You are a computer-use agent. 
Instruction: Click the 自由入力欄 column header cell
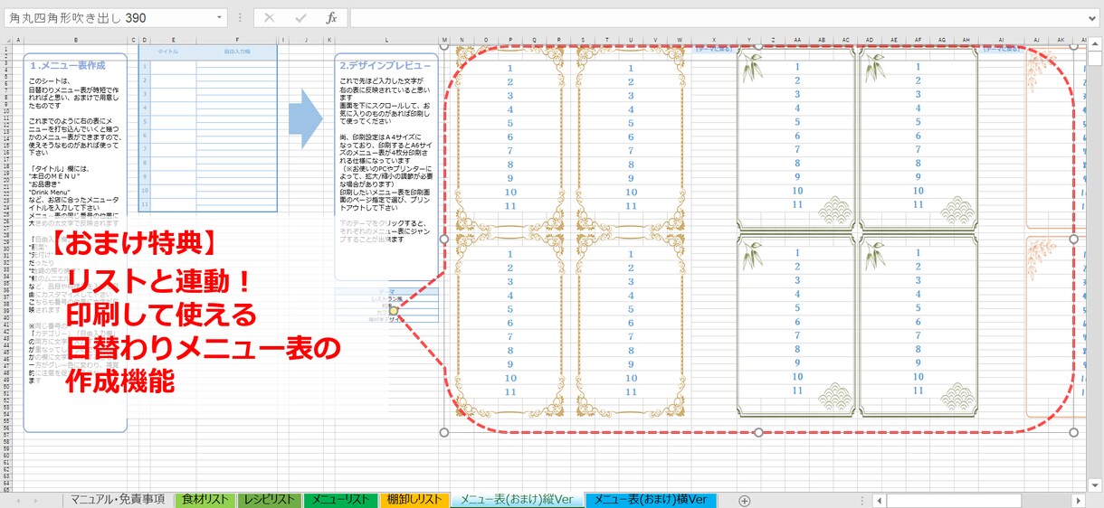pyautogui.click(x=236, y=52)
